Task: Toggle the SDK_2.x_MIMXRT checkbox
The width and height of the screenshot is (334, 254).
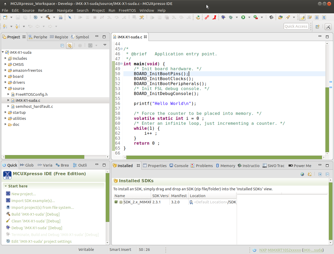Action: [x=116, y=202]
